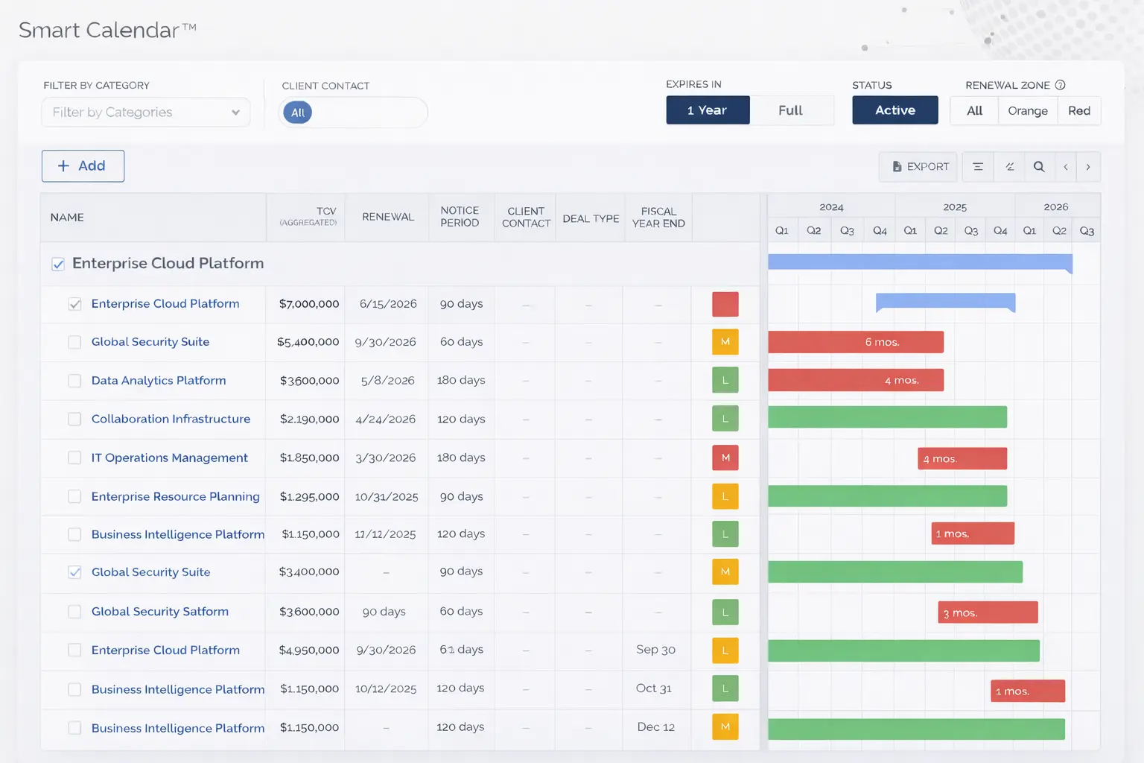The image size is (1144, 763).
Task: Navigate forward using the right chevron icon
Action: click(1088, 167)
